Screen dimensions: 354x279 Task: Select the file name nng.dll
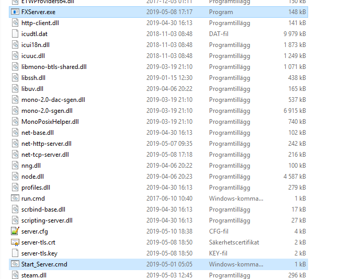[x=31, y=166]
